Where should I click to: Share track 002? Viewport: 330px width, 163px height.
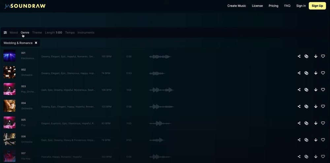[x=299, y=73]
